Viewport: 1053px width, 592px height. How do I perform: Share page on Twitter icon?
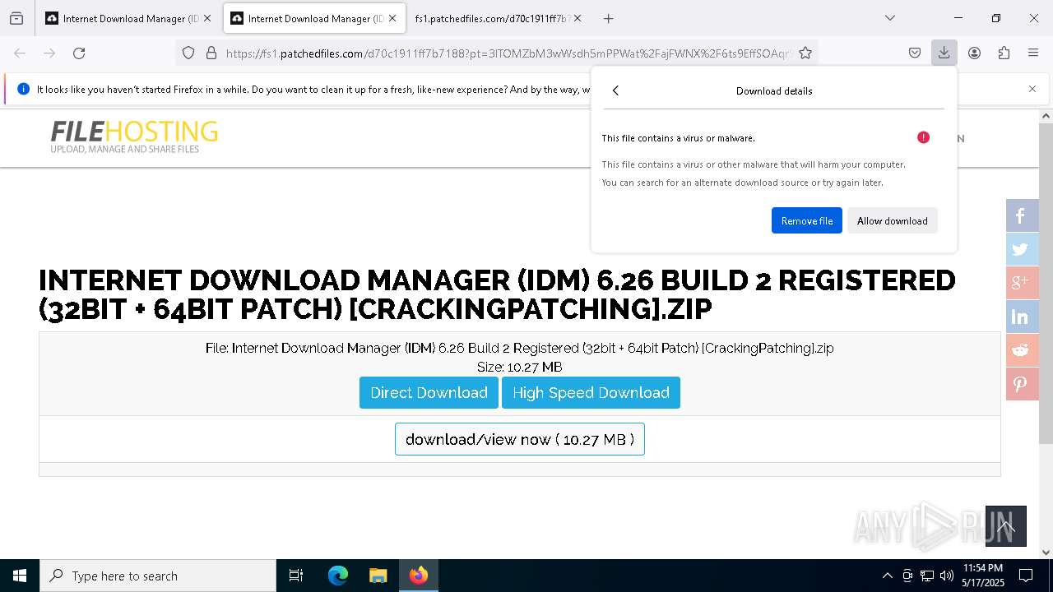pyautogui.click(x=1022, y=249)
